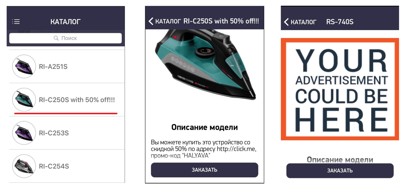
Task: Open the http://click.me link in description
Action: pyautogui.click(x=236, y=149)
